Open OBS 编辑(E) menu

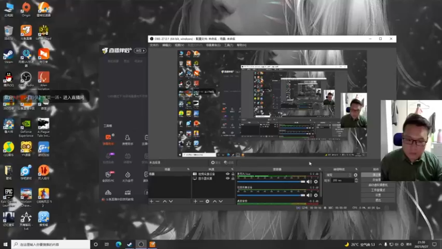coord(167,45)
